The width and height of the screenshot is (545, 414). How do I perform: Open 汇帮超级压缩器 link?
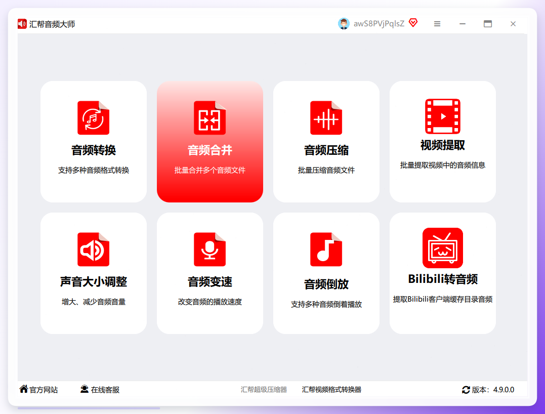click(264, 390)
